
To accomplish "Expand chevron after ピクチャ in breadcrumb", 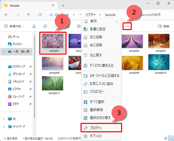I will pyautogui.click(x=100, y=15).
